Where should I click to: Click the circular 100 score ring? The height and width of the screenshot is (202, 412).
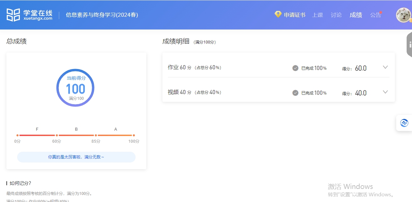(75, 88)
